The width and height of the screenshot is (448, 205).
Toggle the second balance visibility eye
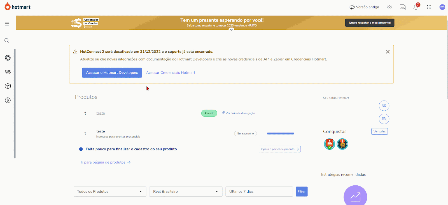384,119
